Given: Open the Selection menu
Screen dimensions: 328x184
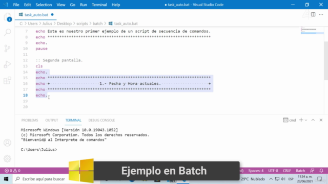Looking at the screenshot, I should pos(44,5).
